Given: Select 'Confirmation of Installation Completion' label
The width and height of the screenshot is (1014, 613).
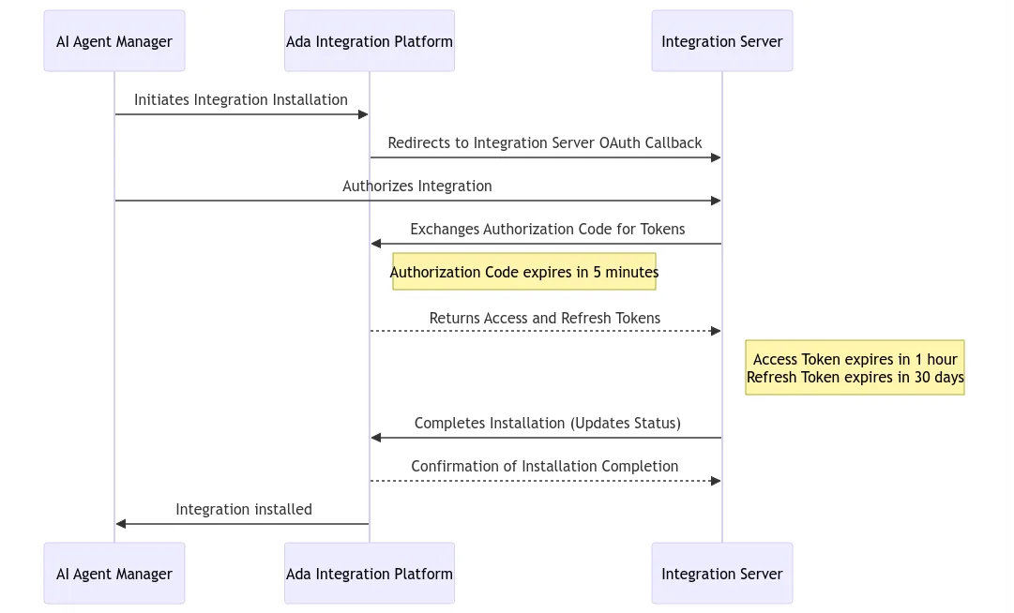Looking at the screenshot, I should (544, 467).
